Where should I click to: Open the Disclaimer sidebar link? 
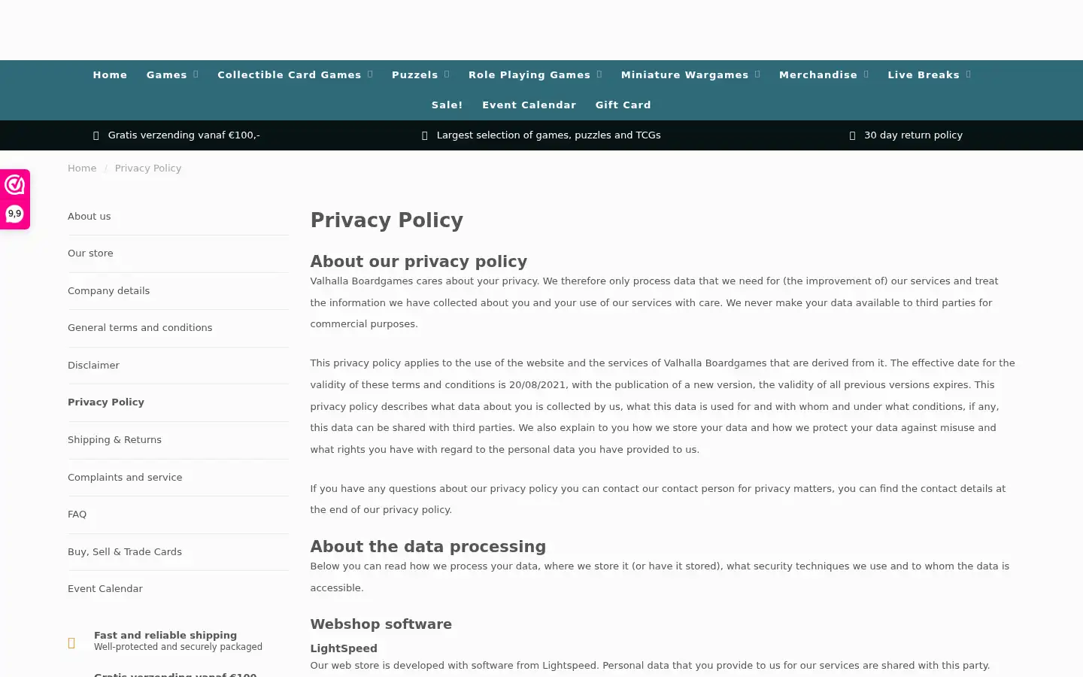click(93, 365)
